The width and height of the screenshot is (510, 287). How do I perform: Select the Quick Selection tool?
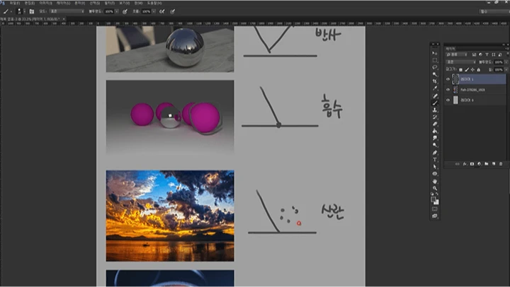435,74
